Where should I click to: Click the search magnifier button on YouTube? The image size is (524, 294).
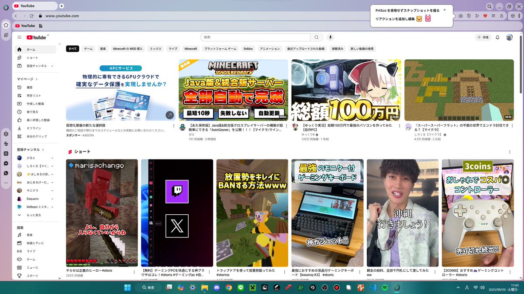(317, 37)
